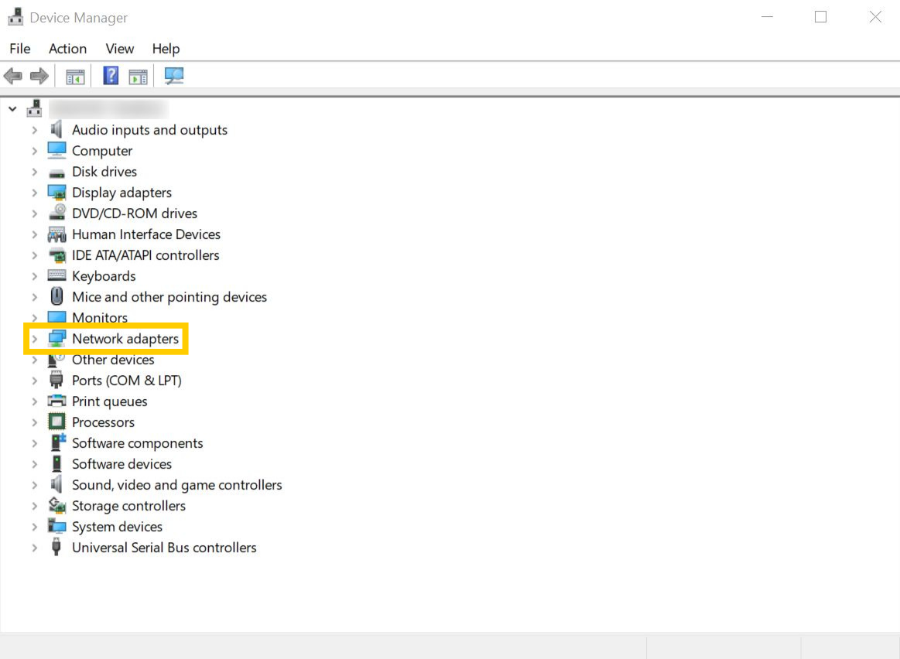Screen dimensions: 900x659
Task: Click the Processors chip icon
Action: [x=56, y=422]
